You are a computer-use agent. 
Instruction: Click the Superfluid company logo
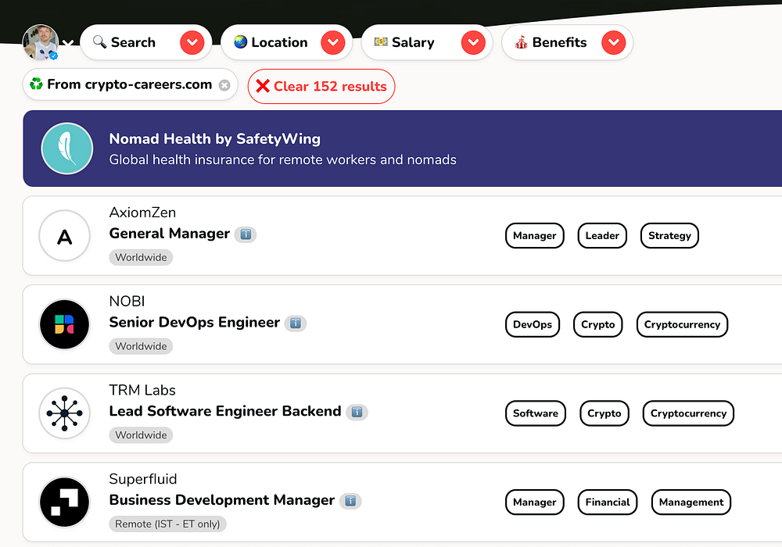[x=65, y=502]
